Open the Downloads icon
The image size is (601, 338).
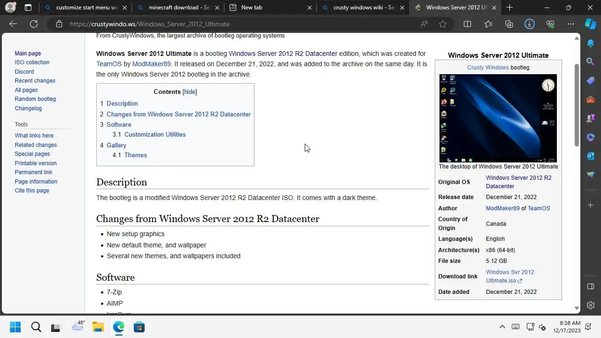[530, 24]
